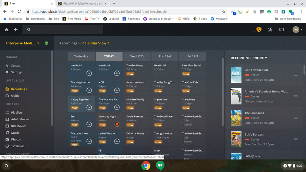This screenshot has width=306, height=172.
Task: Grab the God Friended Me reorder handle
Action: [296, 75]
